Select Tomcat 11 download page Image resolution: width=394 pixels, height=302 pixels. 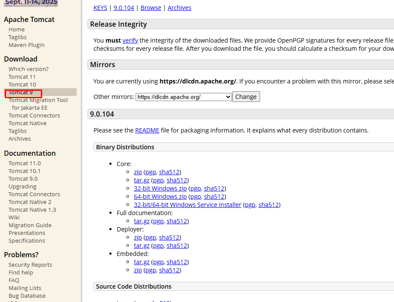(x=22, y=77)
